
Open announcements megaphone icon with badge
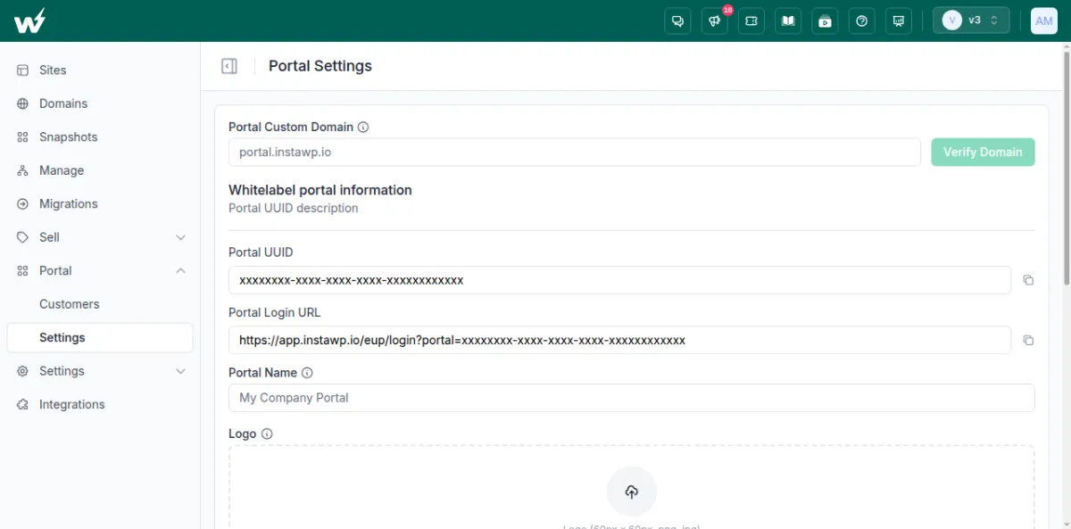715,21
